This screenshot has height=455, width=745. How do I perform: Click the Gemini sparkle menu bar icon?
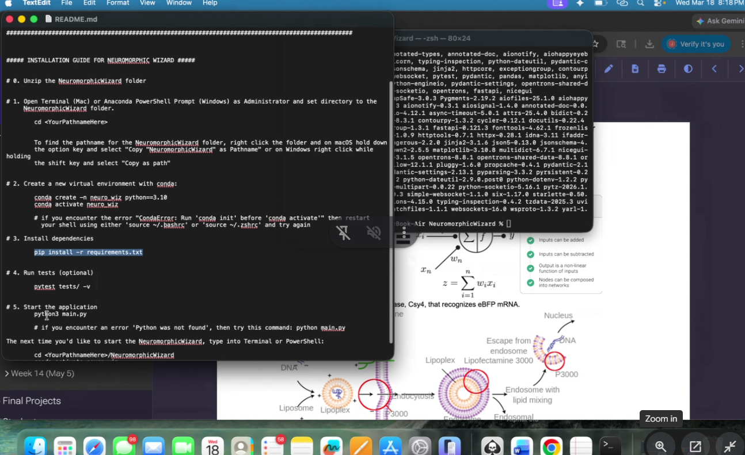coord(580,3)
